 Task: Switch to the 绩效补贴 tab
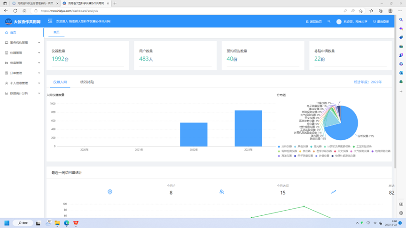click(x=87, y=82)
